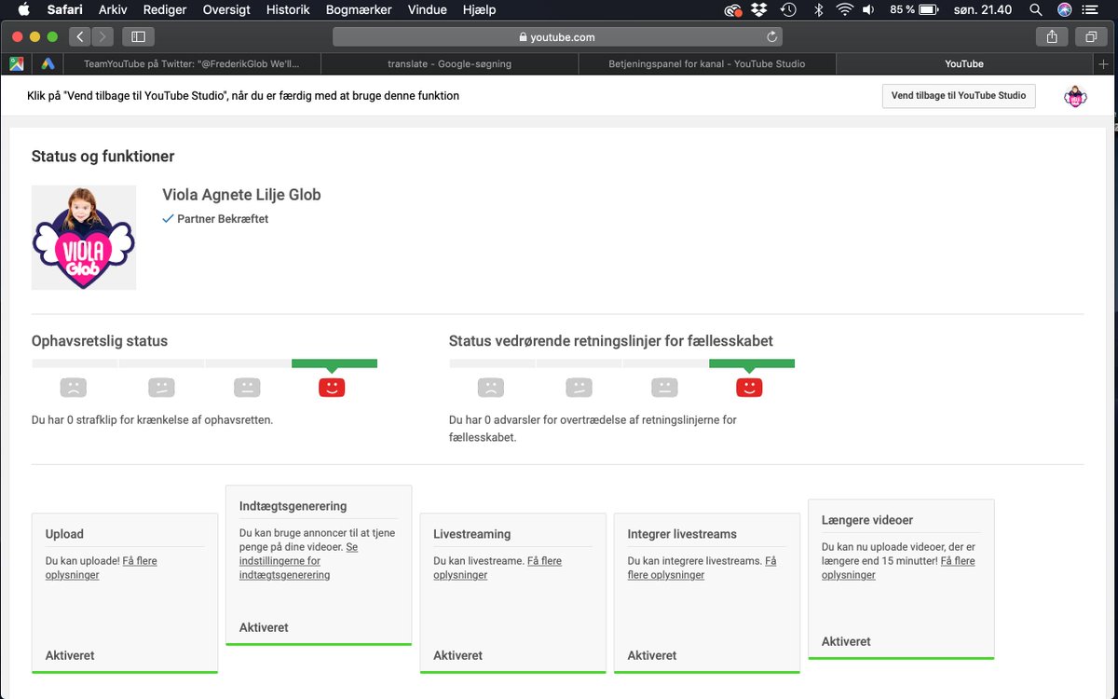
Task: Open Notification Center
Action: point(1090,10)
